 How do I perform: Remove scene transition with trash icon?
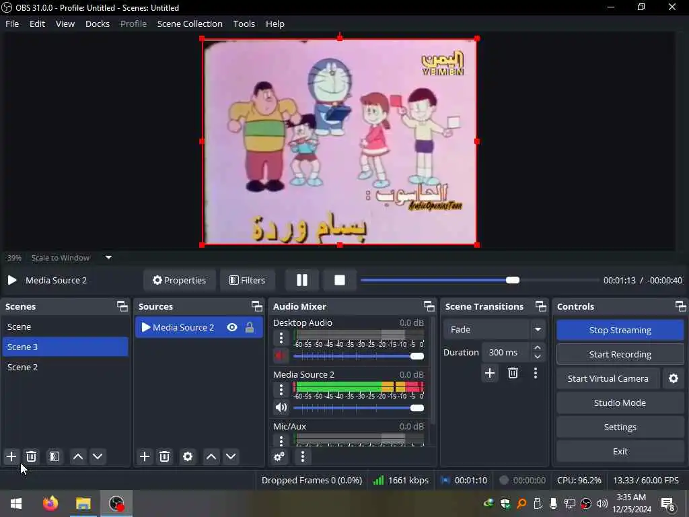(513, 373)
